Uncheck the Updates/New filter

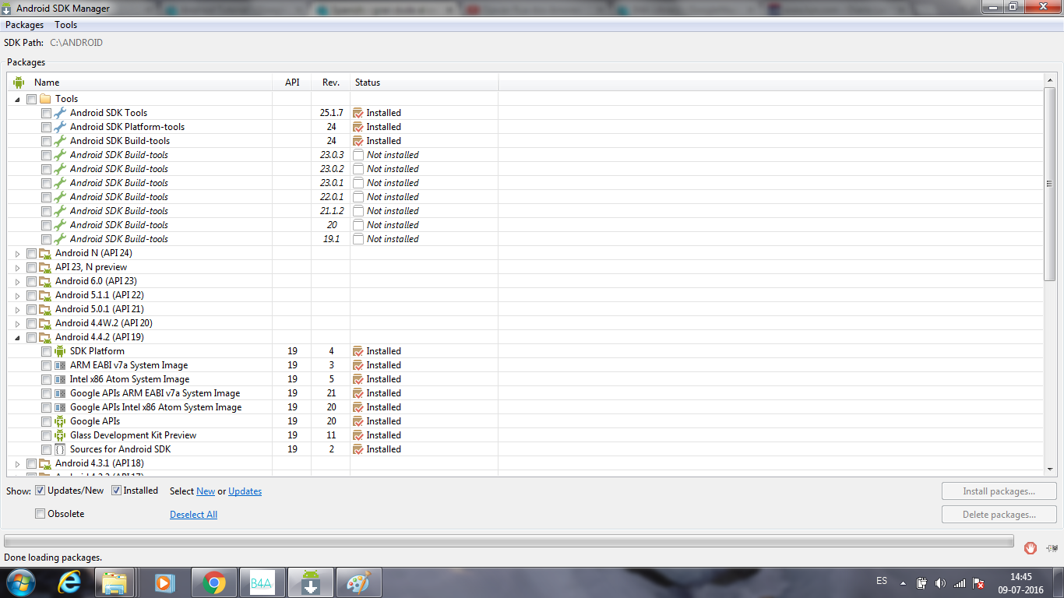[41, 491]
